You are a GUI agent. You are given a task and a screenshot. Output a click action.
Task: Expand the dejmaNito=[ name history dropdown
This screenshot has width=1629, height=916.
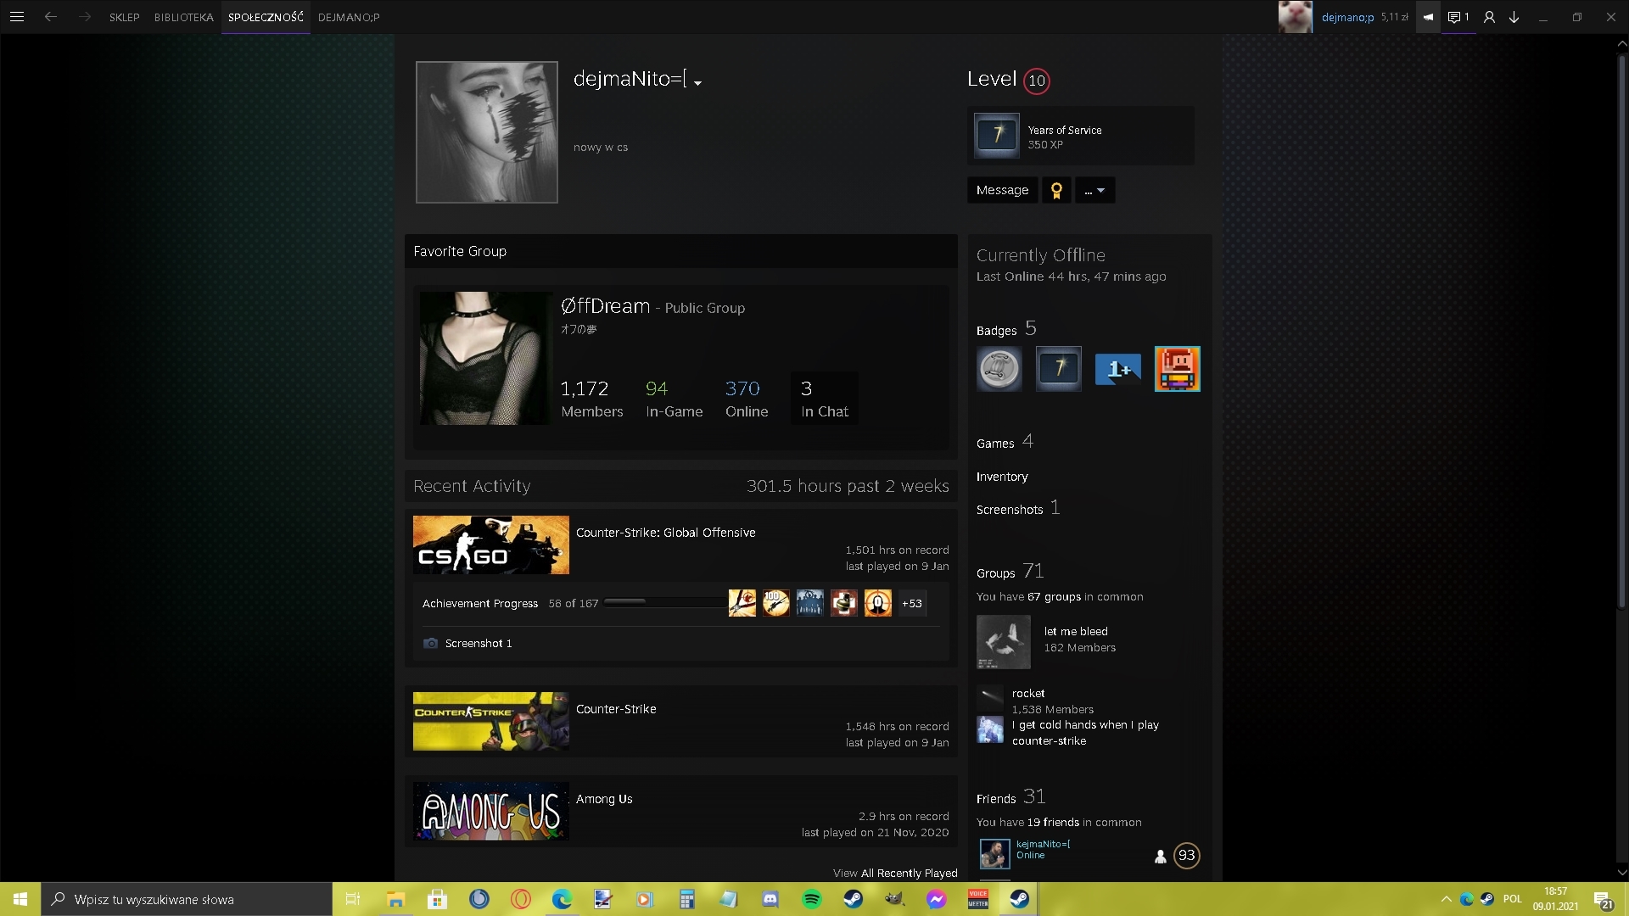pos(697,82)
